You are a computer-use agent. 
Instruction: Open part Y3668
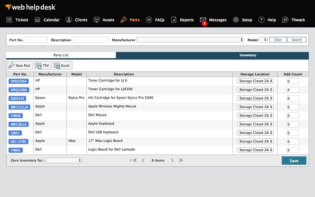tap(16, 116)
